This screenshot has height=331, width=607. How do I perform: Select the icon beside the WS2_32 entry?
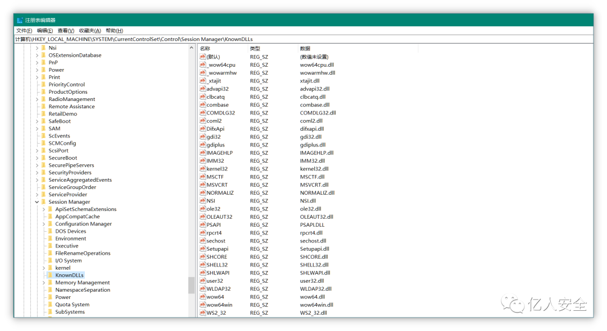[x=202, y=312]
